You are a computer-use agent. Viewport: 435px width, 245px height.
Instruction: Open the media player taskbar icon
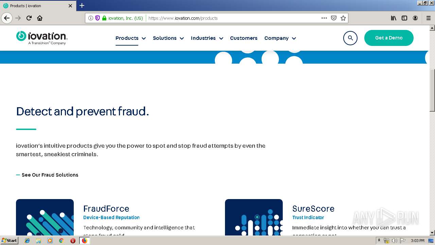point(50,241)
